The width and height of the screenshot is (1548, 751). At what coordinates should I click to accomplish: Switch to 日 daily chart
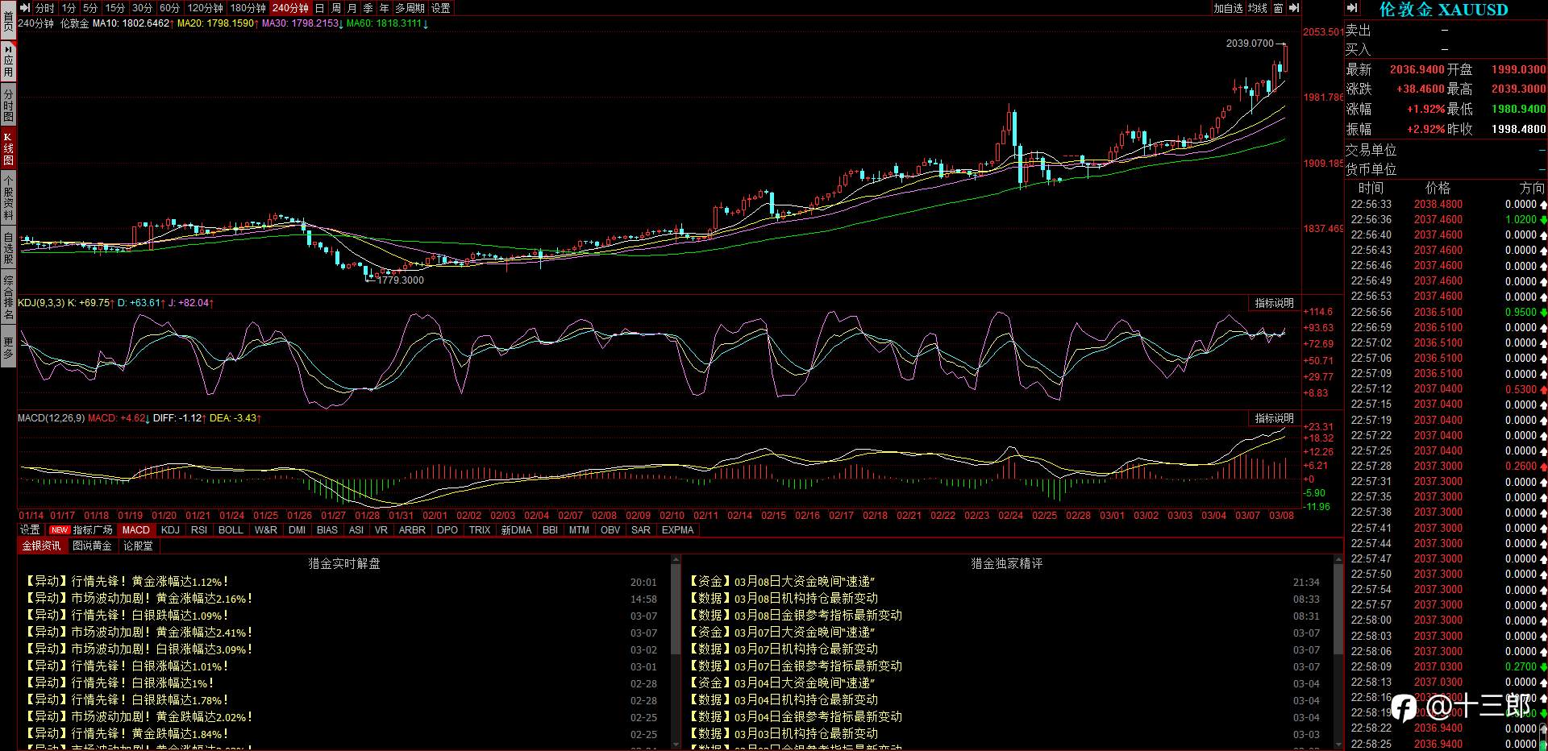coord(320,8)
